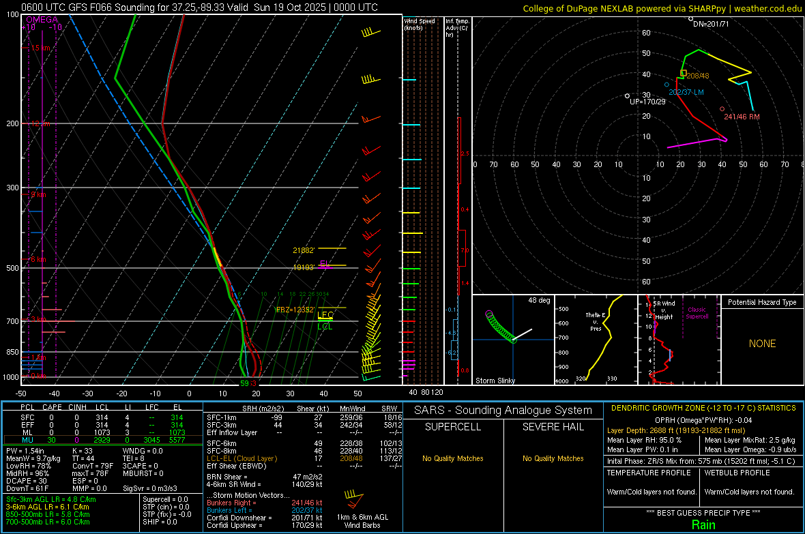This screenshot has height=534, width=805.
Task: Click the Inital Phase ZR/S Mix line
Action: pyautogui.click(x=701, y=461)
